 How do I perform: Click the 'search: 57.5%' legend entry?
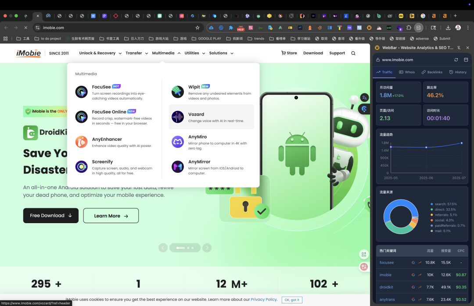(444, 204)
